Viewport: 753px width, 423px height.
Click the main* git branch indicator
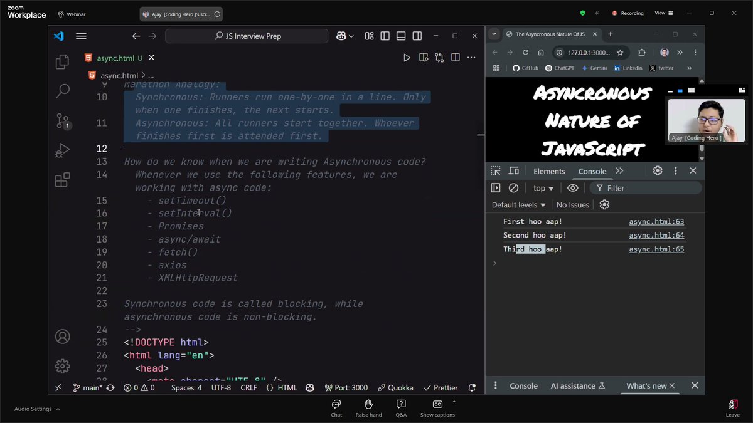point(87,387)
